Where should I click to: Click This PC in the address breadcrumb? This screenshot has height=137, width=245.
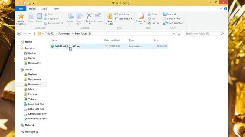(49, 33)
